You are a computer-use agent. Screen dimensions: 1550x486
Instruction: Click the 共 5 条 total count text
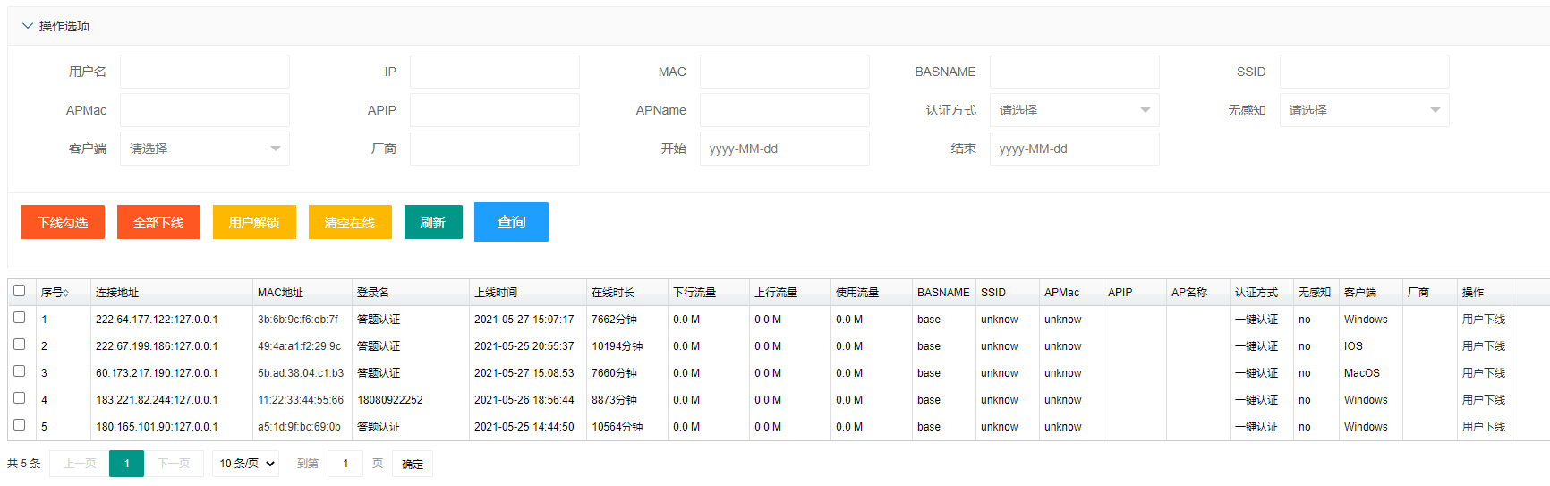click(x=24, y=464)
